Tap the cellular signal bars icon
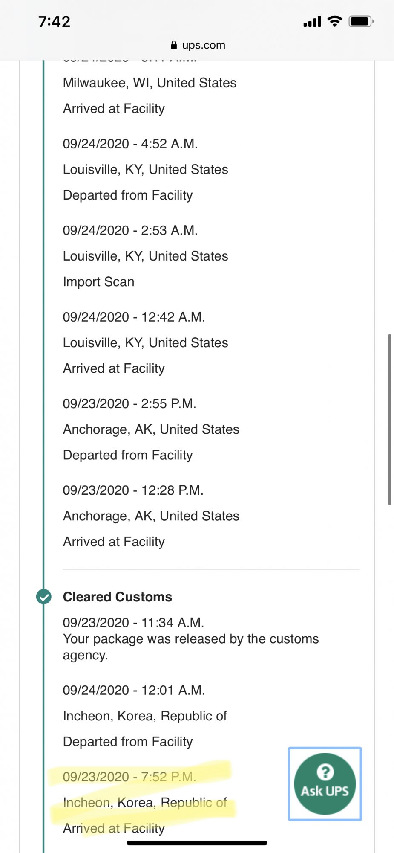The height and width of the screenshot is (853, 394). pos(312,22)
